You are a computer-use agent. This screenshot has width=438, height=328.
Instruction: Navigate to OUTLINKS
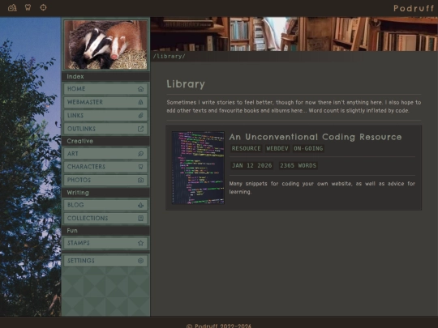point(105,129)
